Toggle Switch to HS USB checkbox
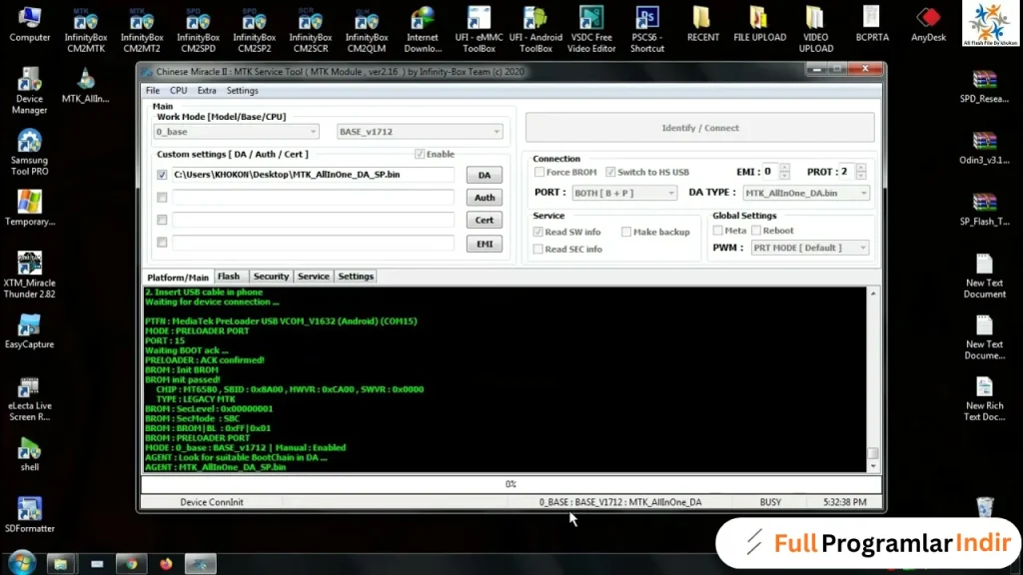Image resolution: width=1023 pixels, height=575 pixels. [610, 172]
